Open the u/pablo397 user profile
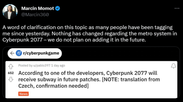The width and height of the screenshot is (183, 102). point(41,66)
